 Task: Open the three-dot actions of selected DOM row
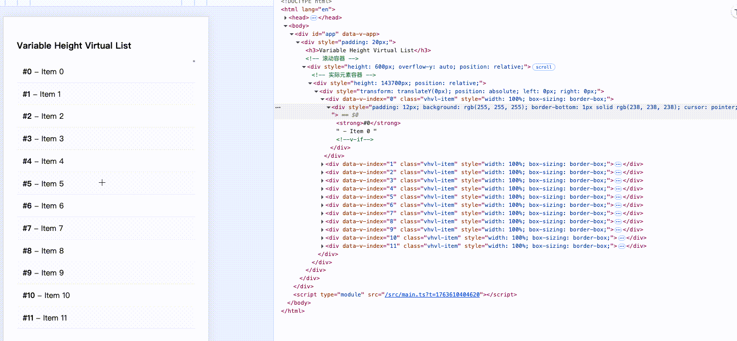(278, 108)
